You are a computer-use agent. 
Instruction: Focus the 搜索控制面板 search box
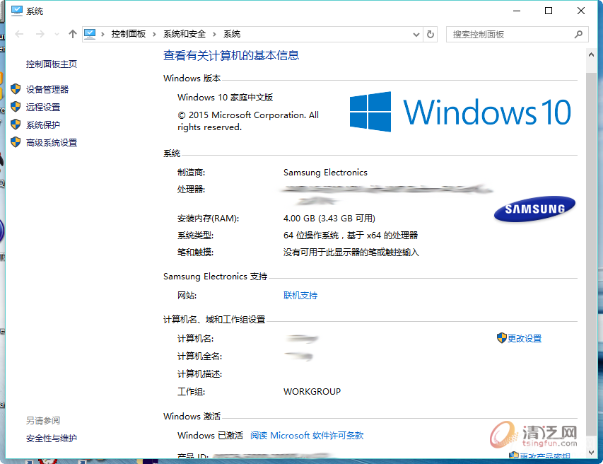point(517,34)
